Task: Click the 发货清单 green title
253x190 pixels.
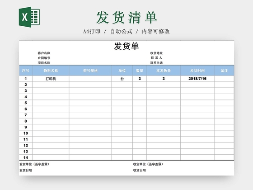Action: click(126, 18)
